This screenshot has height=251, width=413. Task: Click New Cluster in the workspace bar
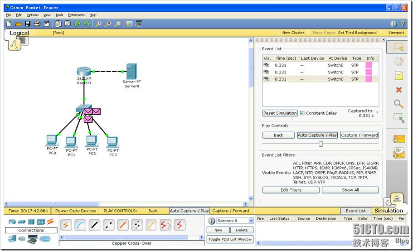(293, 33)
